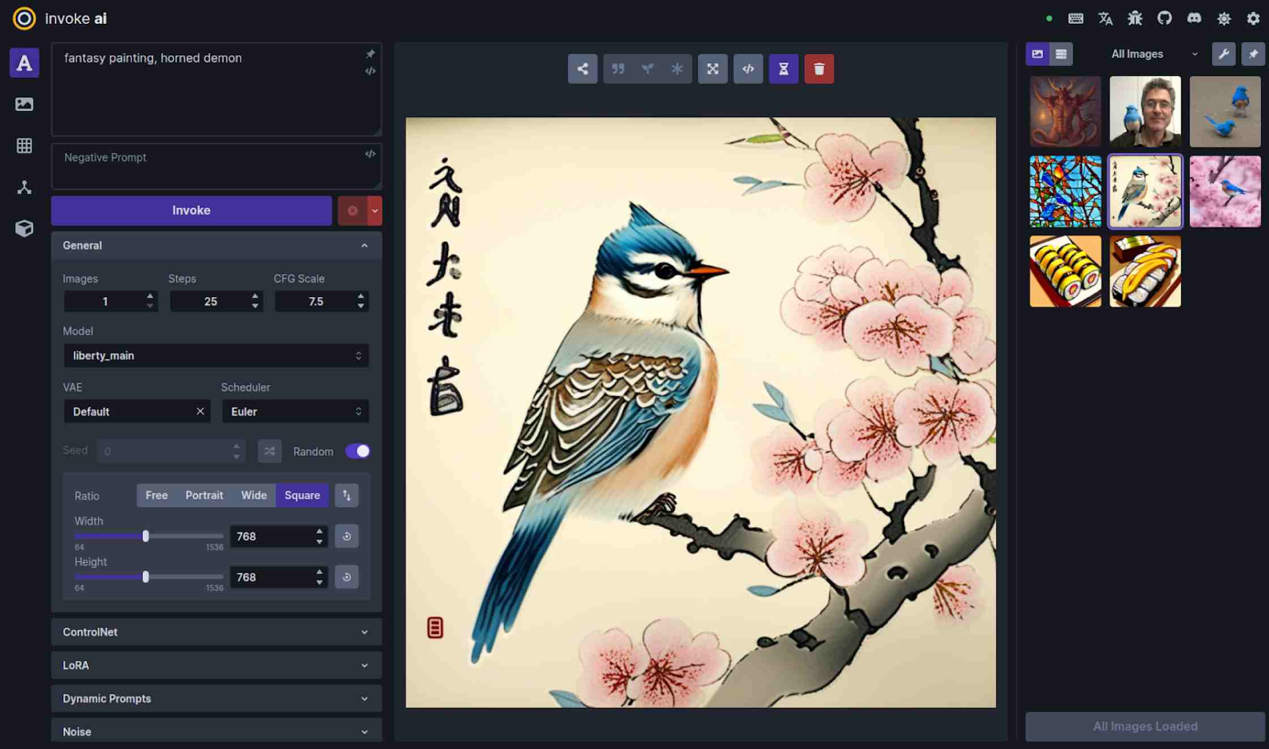Viewport: 1269px width, 749px height.
Task: Recall the image's seed with the seedling icon
Action: (648, 69)
